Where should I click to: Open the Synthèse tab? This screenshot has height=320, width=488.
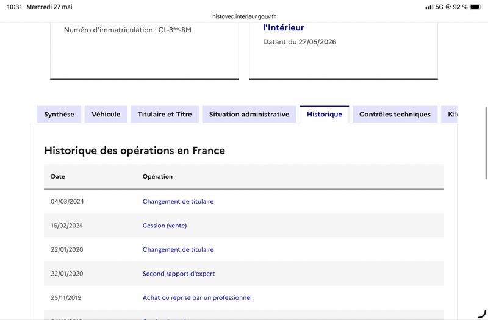[x=59, y=114]
